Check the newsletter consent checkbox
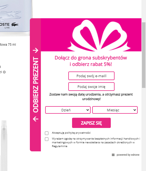The width and height of the screenshot is (146, 171). (47, 139)
